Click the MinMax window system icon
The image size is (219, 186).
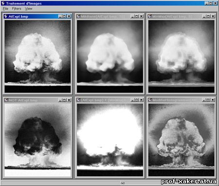coord(150,16)
